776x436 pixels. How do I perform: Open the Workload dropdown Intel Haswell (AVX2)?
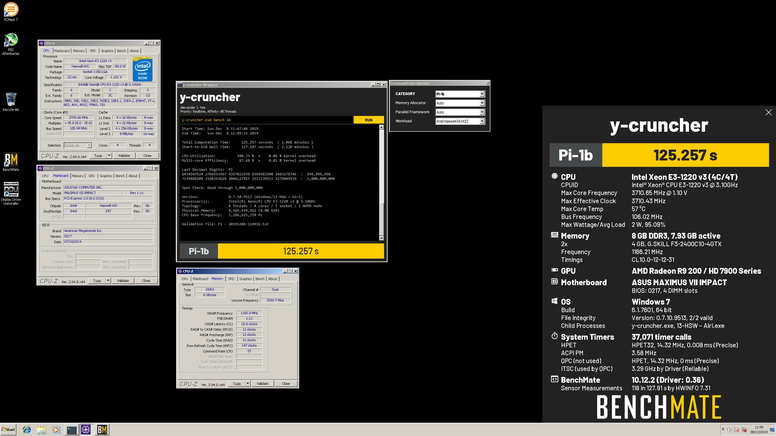pyautogui.click(x=460, y=121)
